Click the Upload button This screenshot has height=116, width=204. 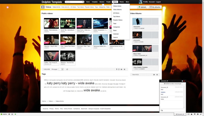point(142,7)
